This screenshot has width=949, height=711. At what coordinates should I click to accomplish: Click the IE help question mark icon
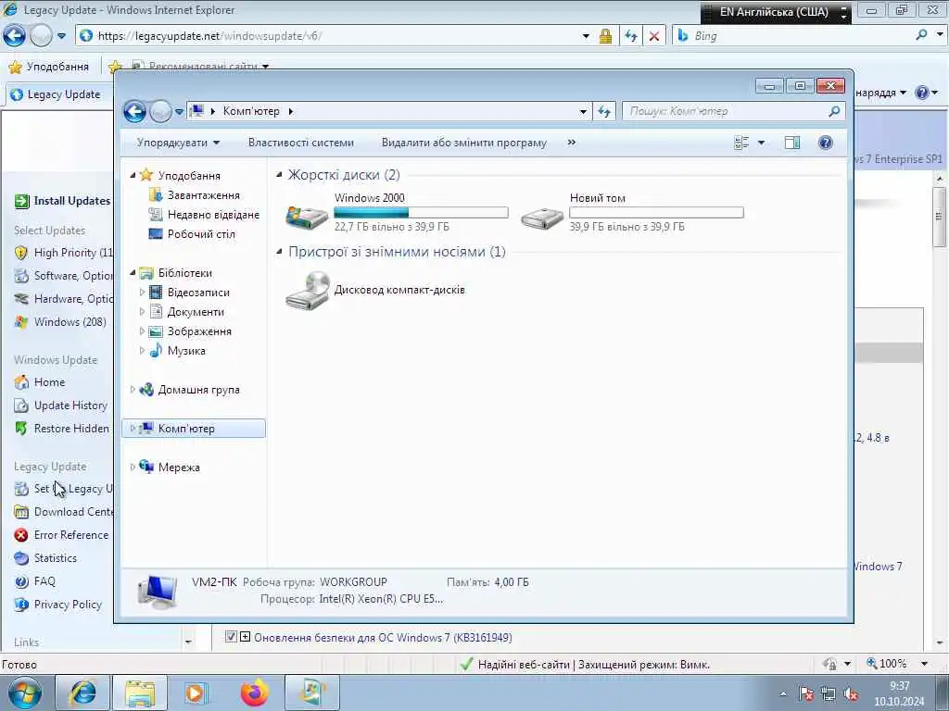[x=922, y=93]
